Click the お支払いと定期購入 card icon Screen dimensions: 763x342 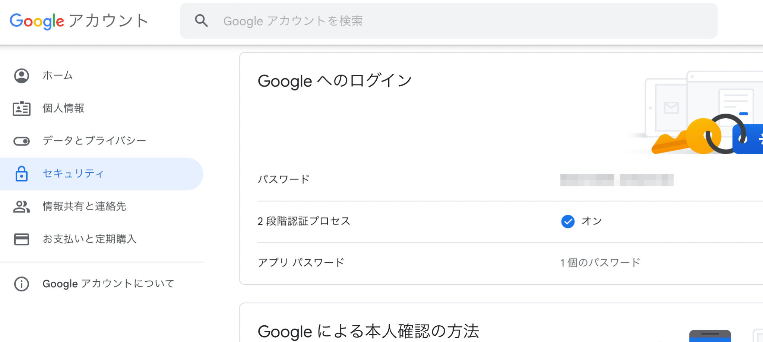point(22,239)
